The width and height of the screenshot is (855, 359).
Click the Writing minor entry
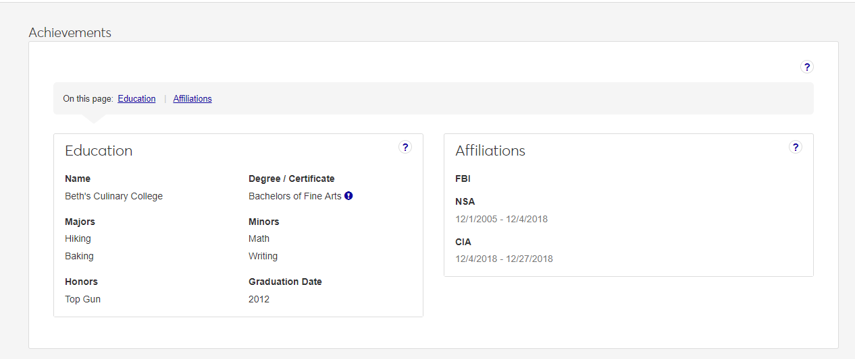(263, 257)
